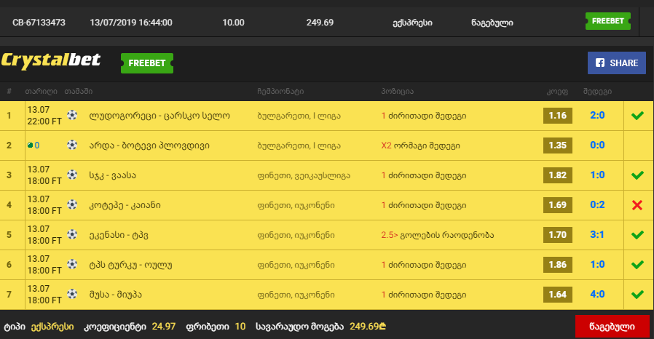Click red X mark in კოტეპე - კაიანი row
This screenshot has width=654, height=339.
click(x=637, y=205)
